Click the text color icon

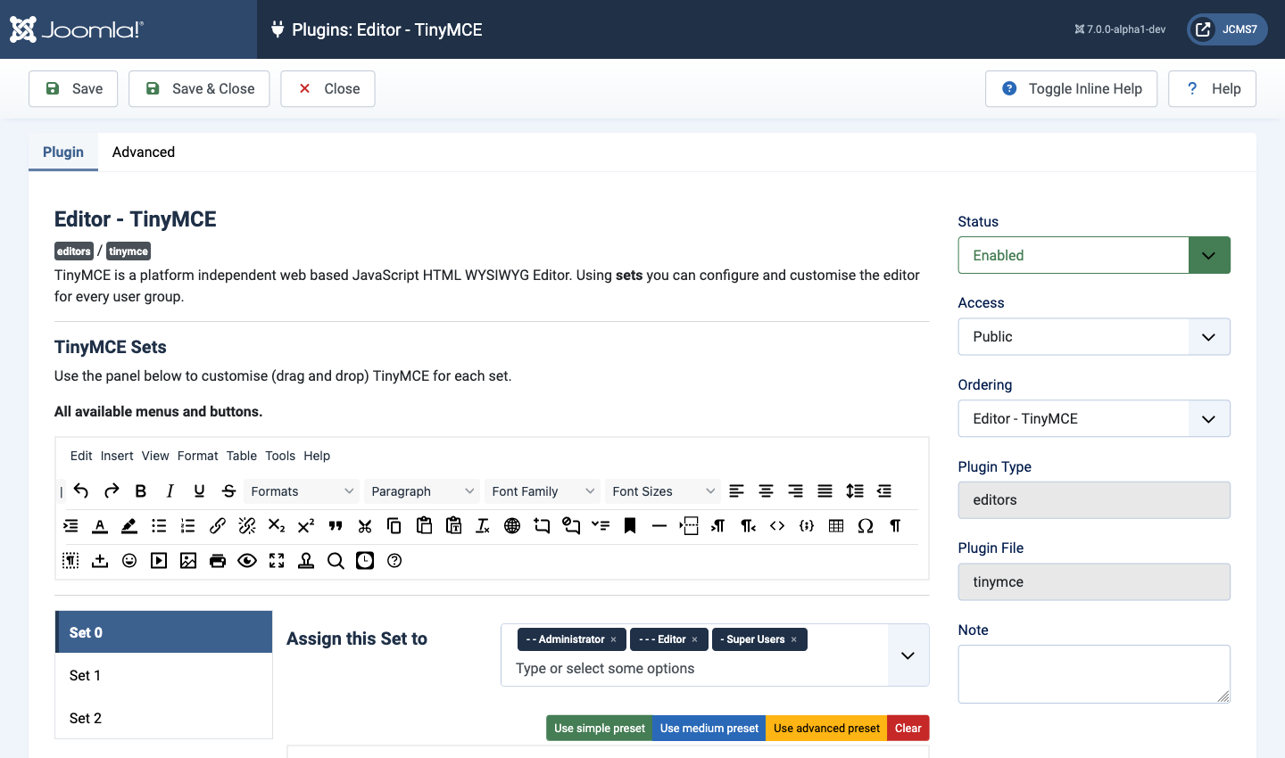(100, 525)
